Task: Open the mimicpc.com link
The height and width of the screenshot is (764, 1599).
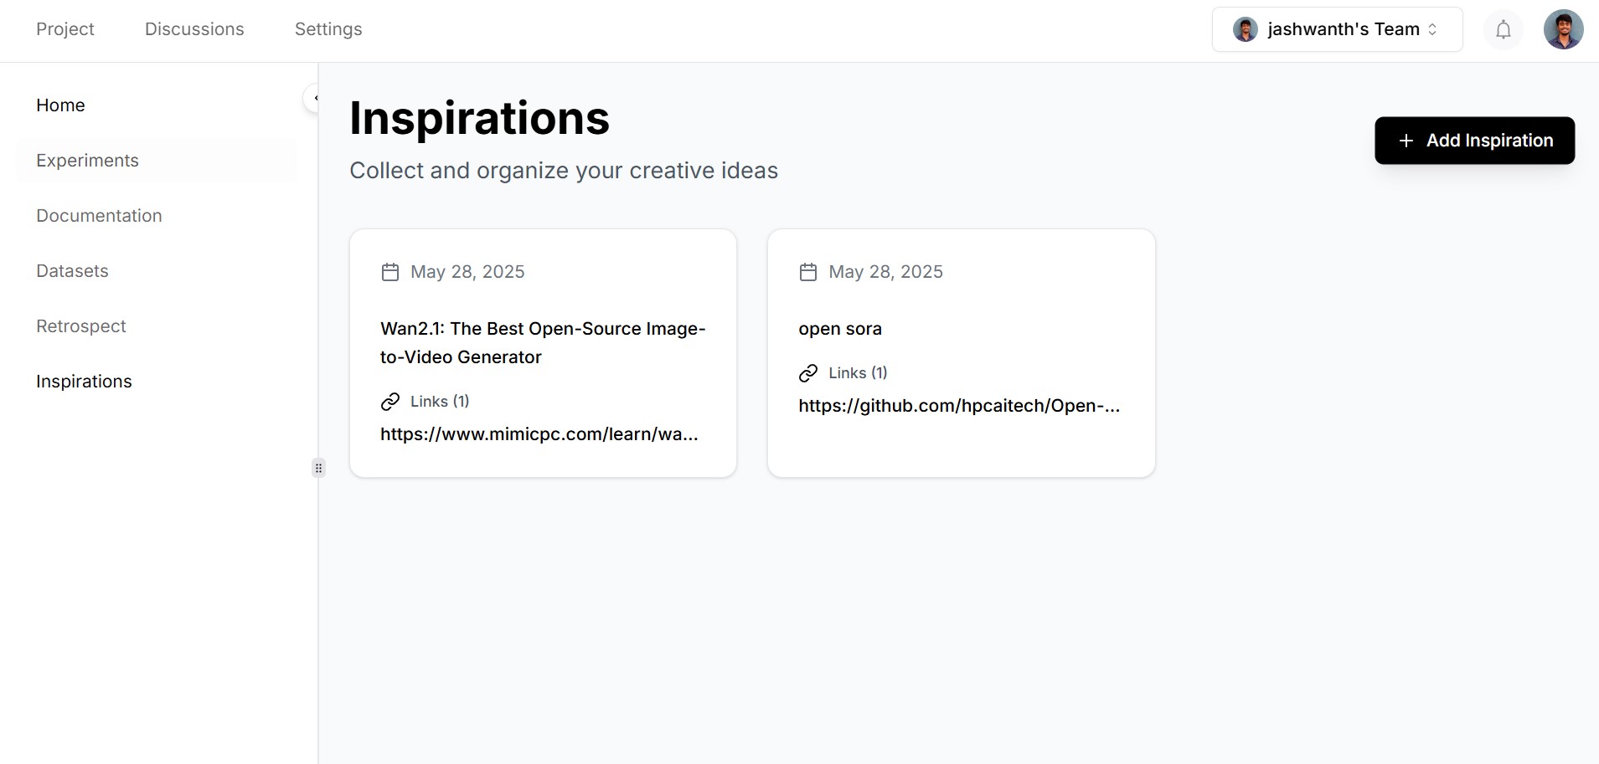Action: click(539, 434)
